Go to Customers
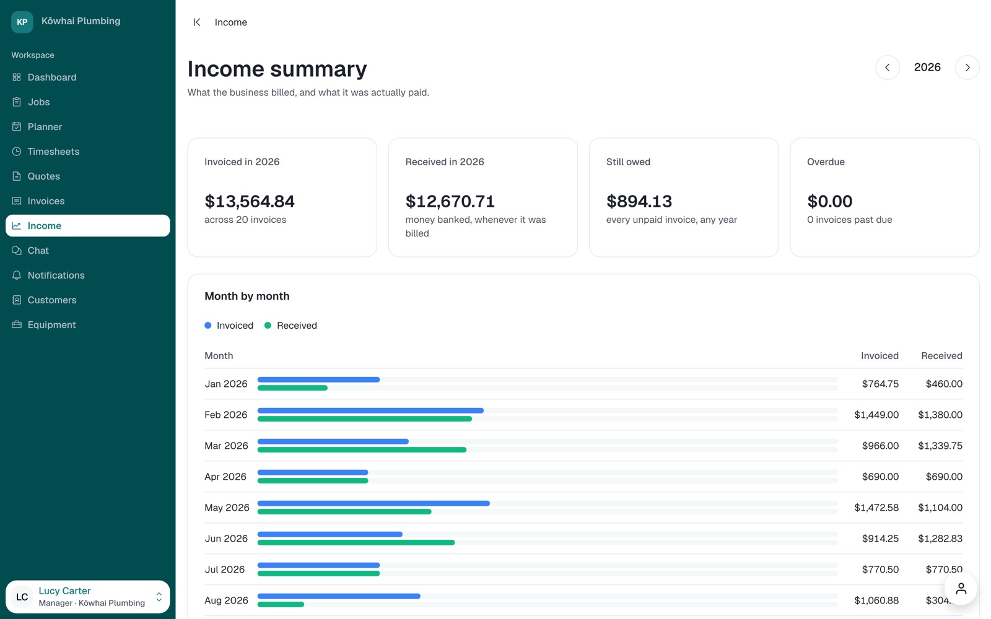Image resolution: width=991 pixels, height=619 pixels. (88, 300)
